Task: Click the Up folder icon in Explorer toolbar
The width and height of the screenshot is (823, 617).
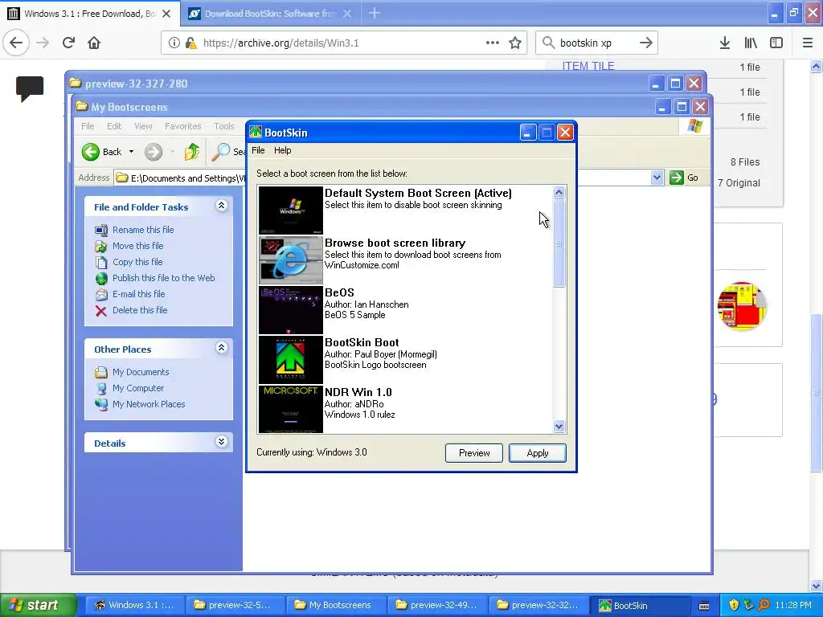Action: (191, 152)
